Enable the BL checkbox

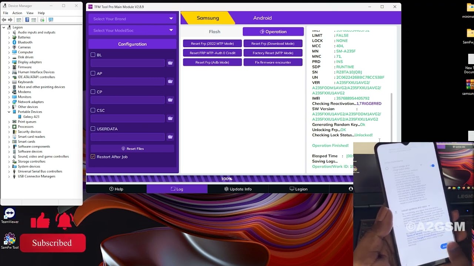tap(93, 55)
